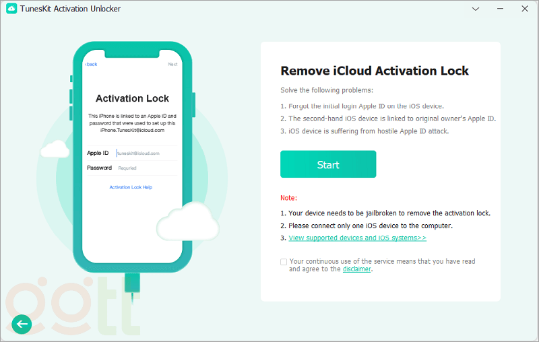
Task: Click the red Note label
Action: click(288, 198)
